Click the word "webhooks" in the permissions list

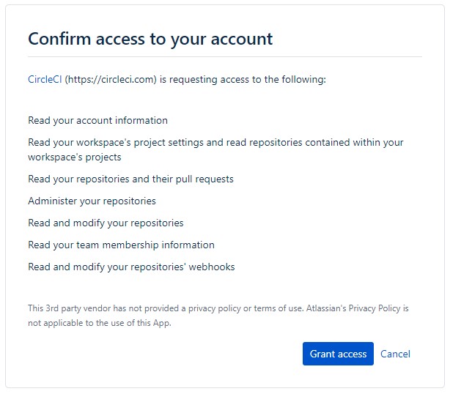pos(212,267)
